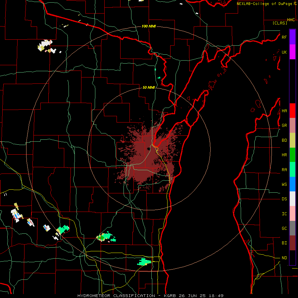Click the bright green RA rain swatch
Image resolution: width=298 pixels, height=298 pixels.
(292, 170)
